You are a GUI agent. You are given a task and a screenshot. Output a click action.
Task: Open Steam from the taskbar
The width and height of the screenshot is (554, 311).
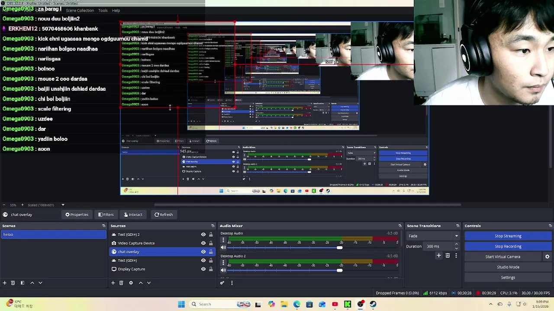click(x=373, y=304)
